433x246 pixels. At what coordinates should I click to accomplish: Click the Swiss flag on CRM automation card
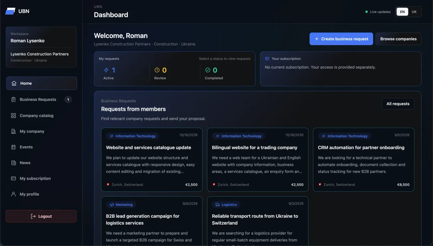(320, 185)
